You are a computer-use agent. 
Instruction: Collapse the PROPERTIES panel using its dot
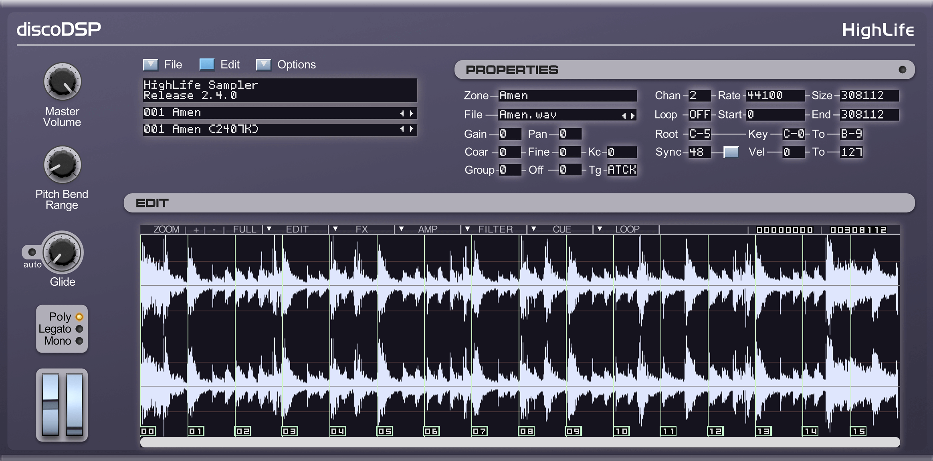[x=903, y=70]
